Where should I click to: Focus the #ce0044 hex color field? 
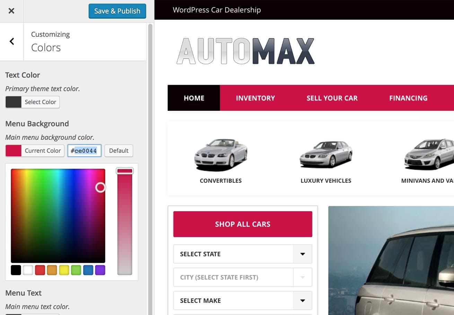(x=85, y=151)
